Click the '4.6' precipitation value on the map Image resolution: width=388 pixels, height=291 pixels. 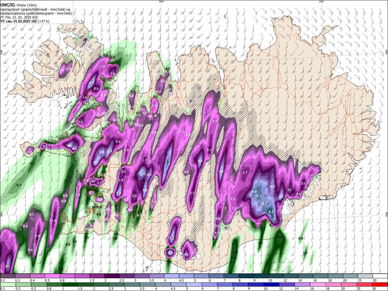click(145, 190)
